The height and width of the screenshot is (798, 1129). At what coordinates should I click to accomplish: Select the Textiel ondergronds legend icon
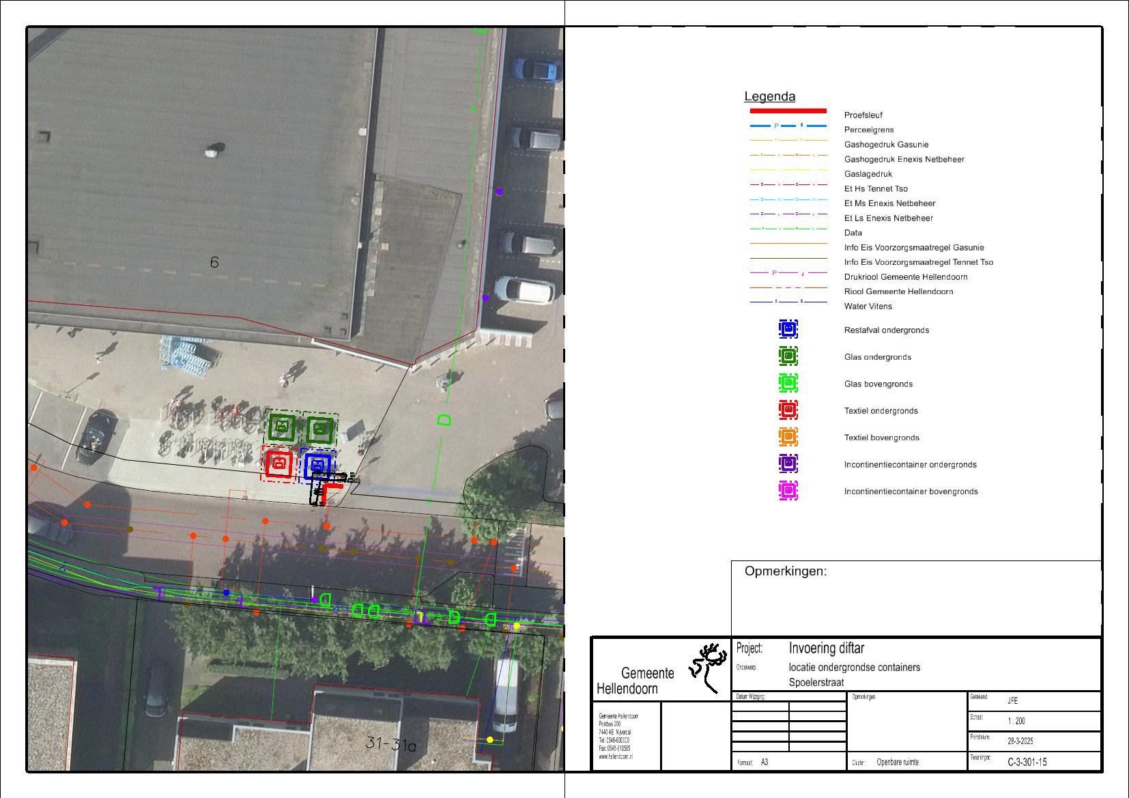coord(788,410)
